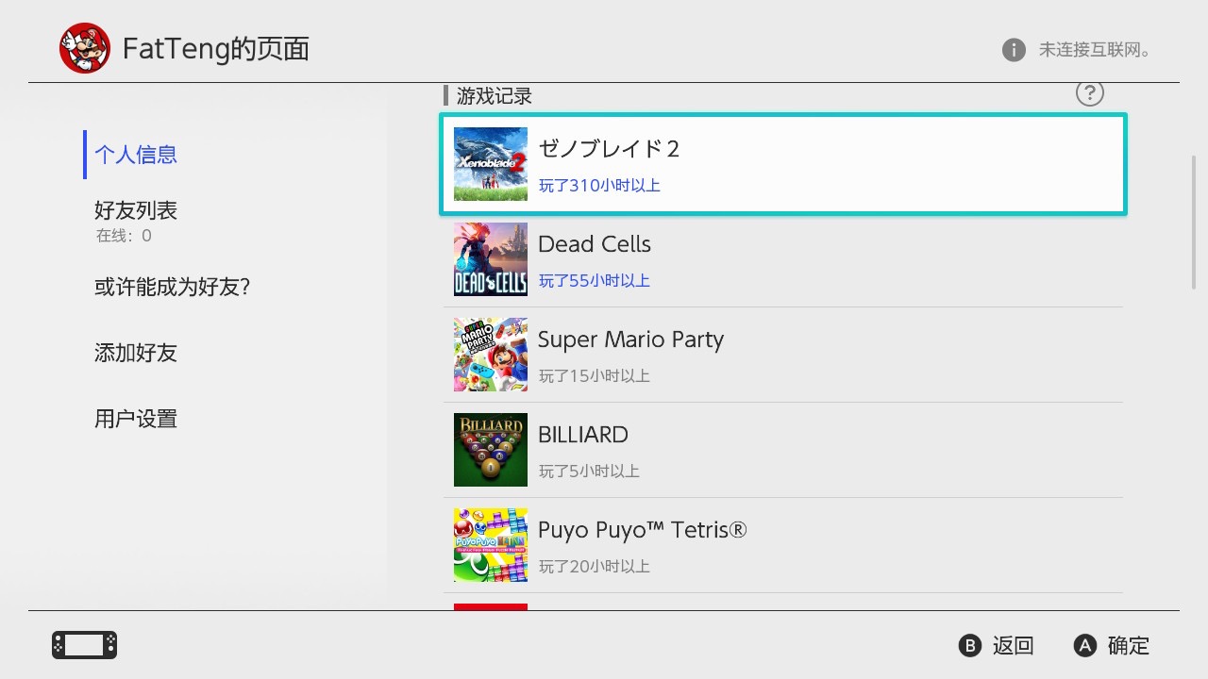Screen dimensions: 1208x679
Task: Click the no-internet info icon
Action: click(1014, 50)
